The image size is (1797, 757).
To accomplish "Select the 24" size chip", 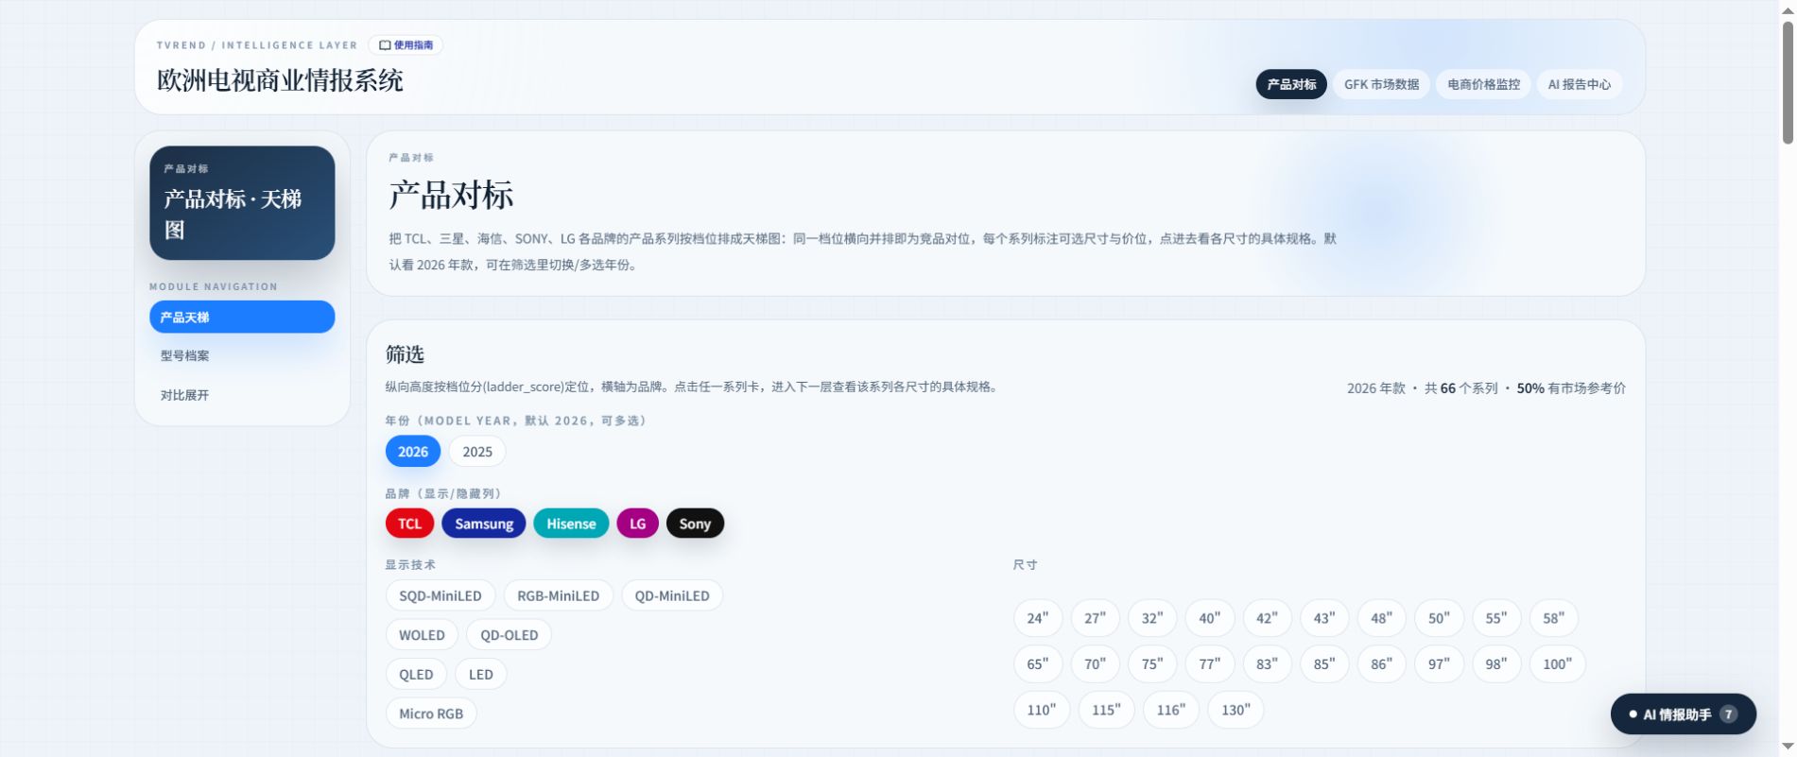I will tap(1038, 618).
